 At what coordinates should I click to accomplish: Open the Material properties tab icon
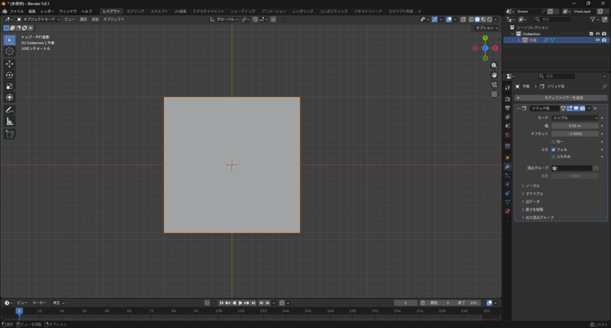point(507,211)
